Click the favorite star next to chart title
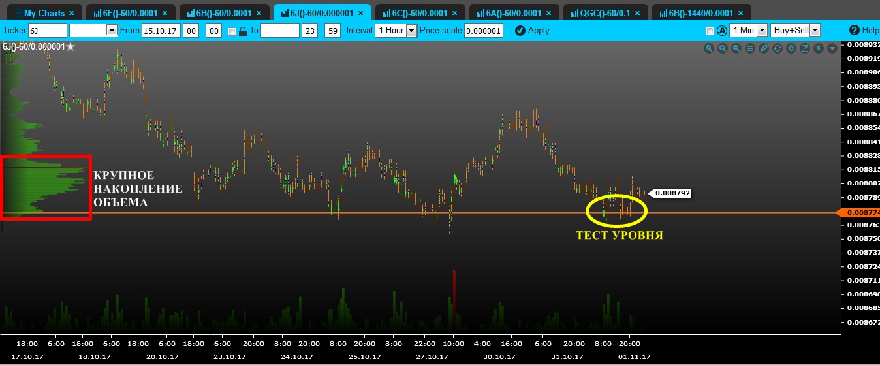The width and height of the screenshot is (880, 365). [71, 46]
